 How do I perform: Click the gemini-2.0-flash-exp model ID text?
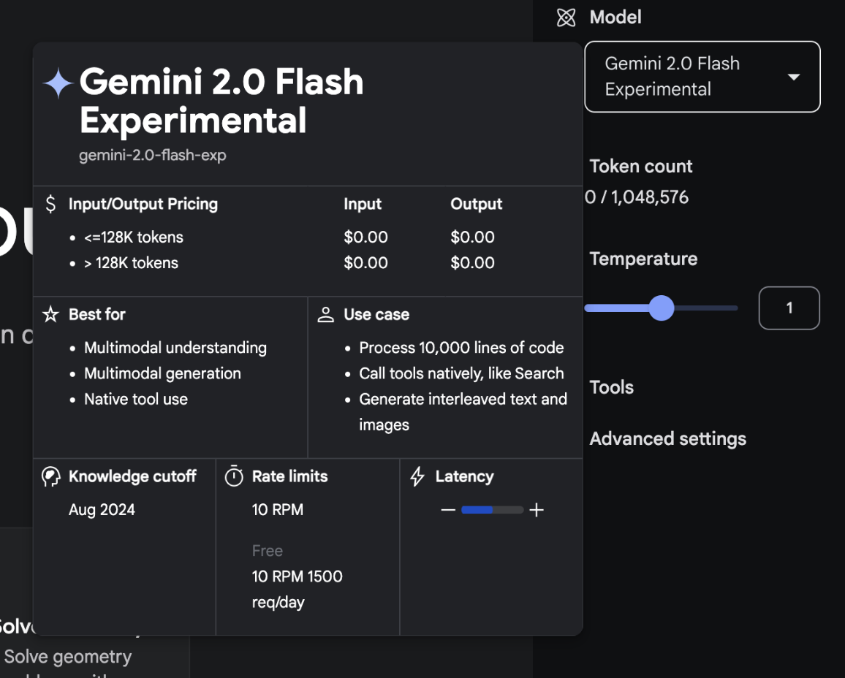(153, 156)
